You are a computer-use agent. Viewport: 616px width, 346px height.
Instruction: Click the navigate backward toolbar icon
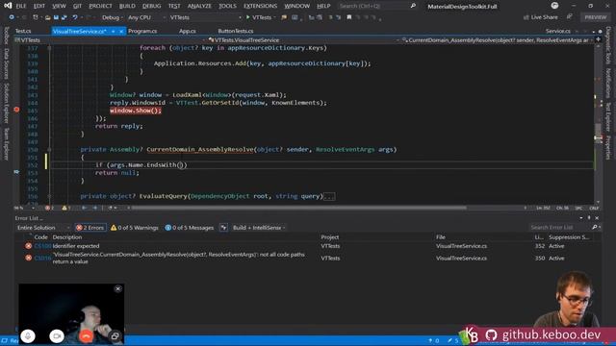tap(12, 17)
